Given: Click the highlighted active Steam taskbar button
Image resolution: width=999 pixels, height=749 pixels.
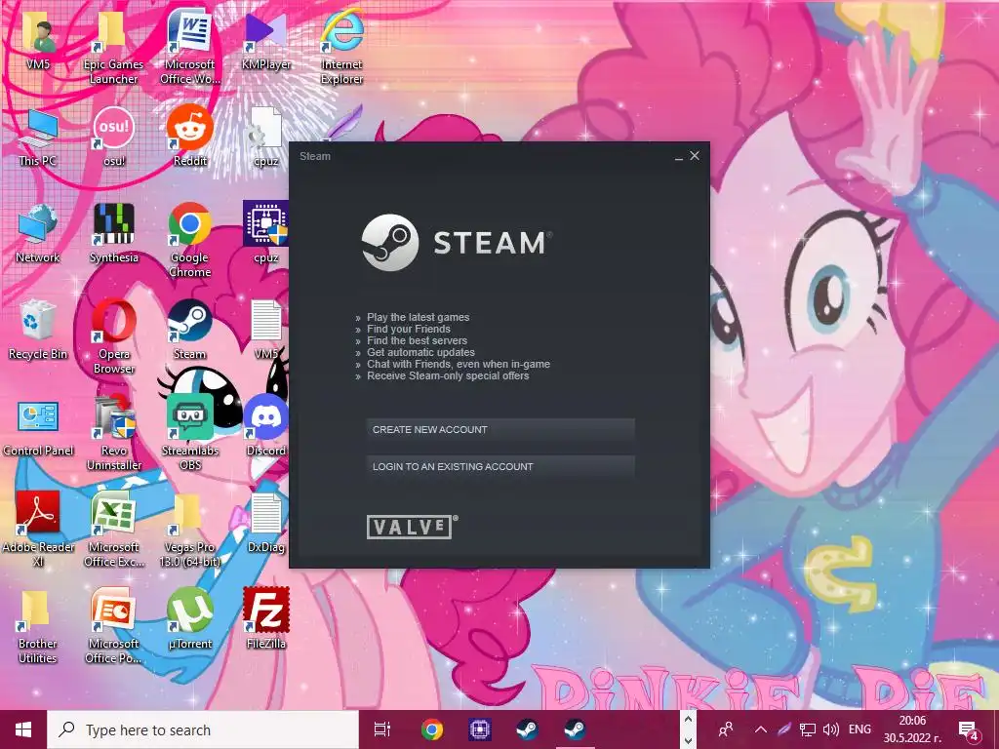Looking at the screenshot, I should click(575, 729).
